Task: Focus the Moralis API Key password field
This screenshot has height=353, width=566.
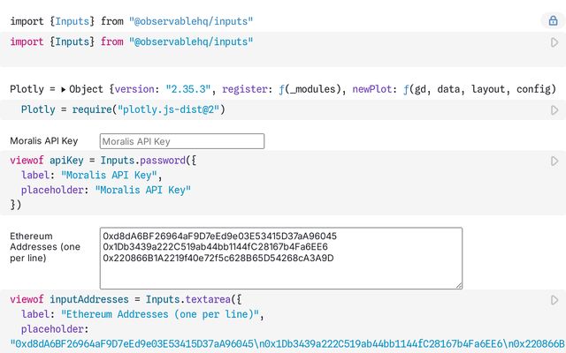Action: click(x=182, y=141)
